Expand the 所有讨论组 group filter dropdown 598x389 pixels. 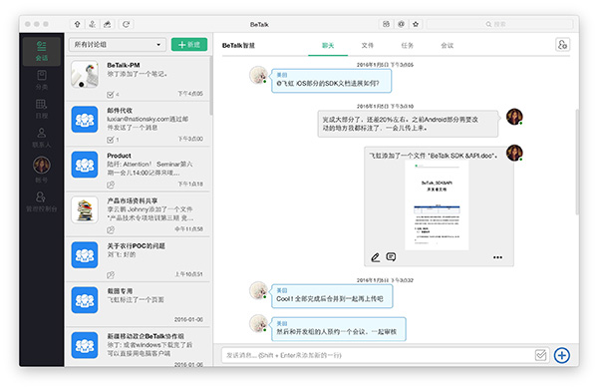tap(118, 45)
